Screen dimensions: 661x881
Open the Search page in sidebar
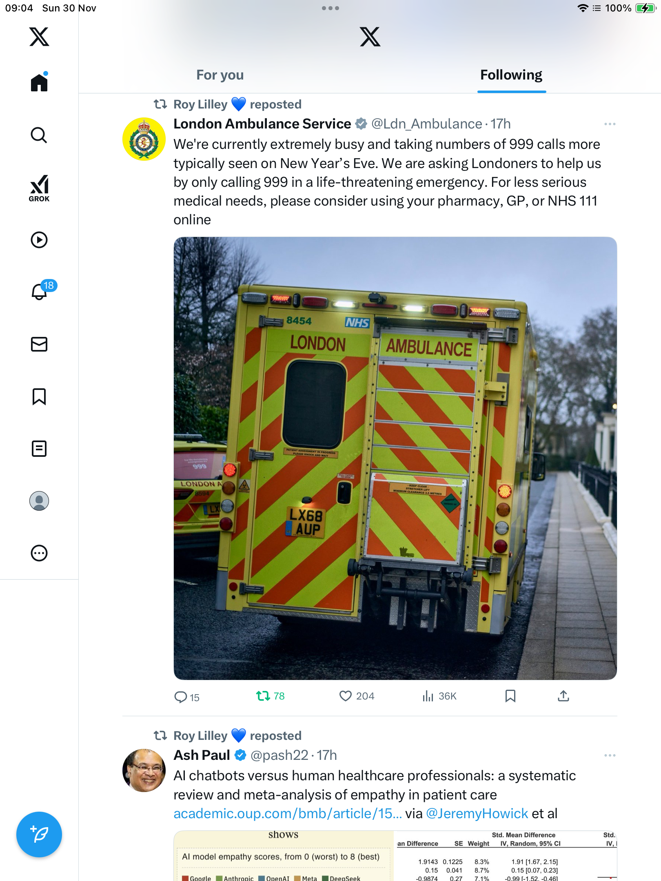[x=39, y=135]
